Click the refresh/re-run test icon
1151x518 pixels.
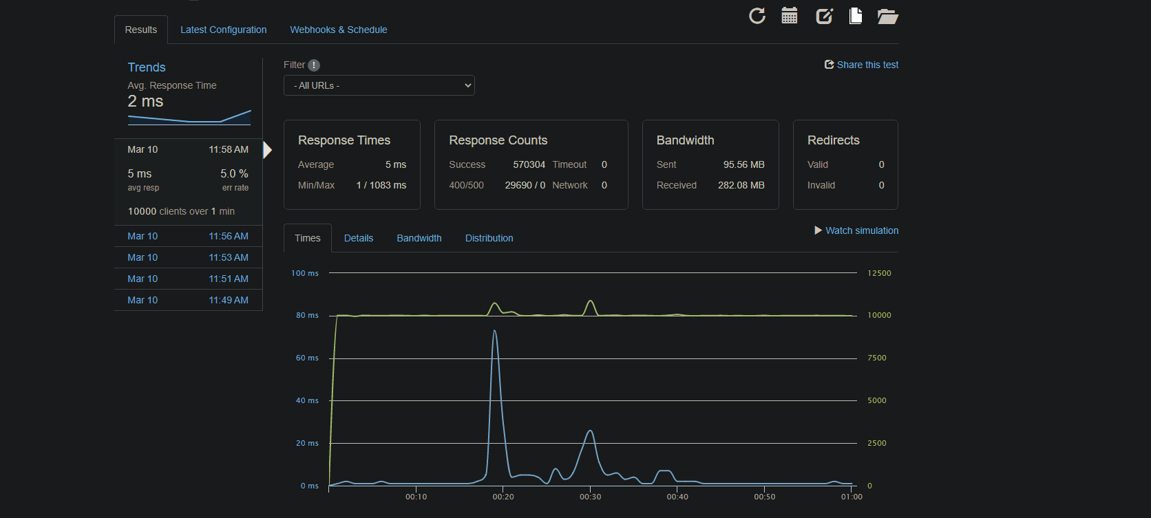757,16
